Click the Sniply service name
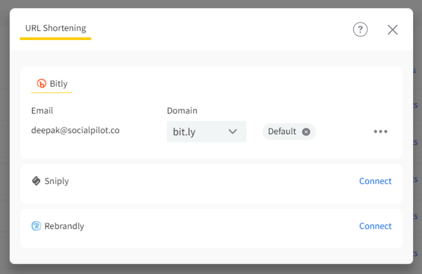 pyautogui.click(x=56, y=181)
